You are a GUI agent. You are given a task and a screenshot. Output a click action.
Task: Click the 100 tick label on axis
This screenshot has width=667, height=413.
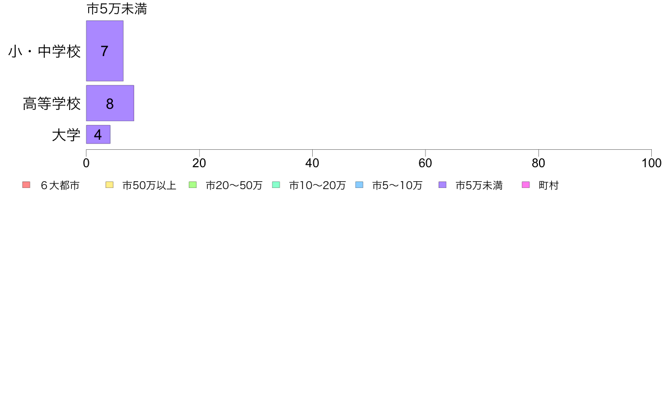click(x=651, y=163)
